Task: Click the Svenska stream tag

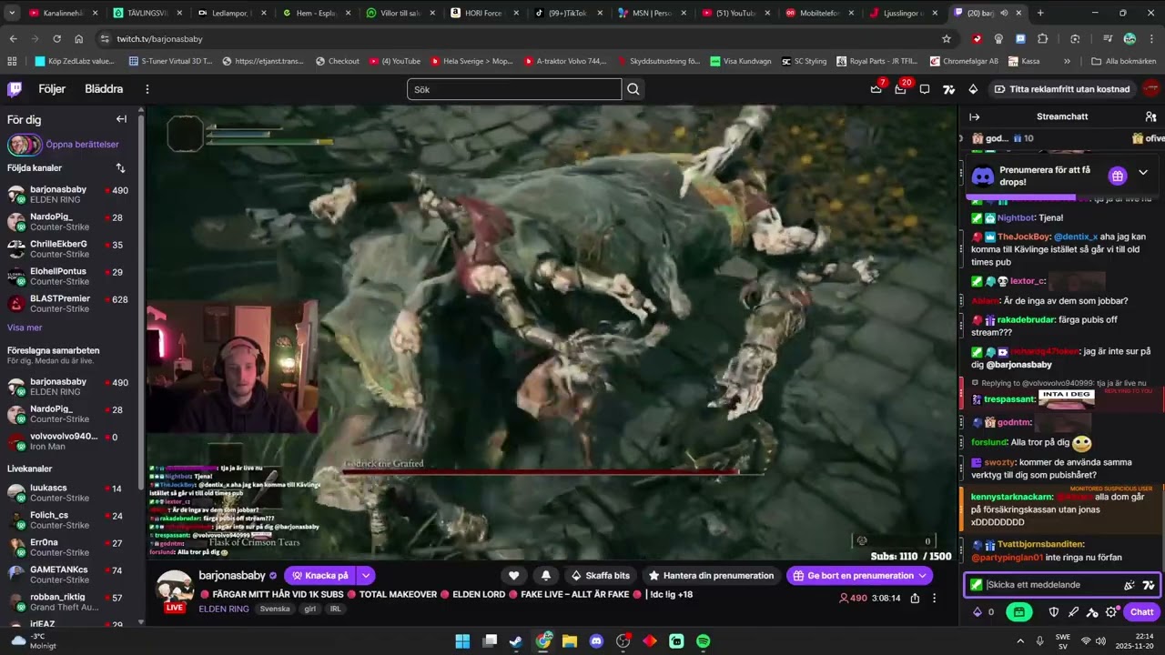Action: pos(275,609)
